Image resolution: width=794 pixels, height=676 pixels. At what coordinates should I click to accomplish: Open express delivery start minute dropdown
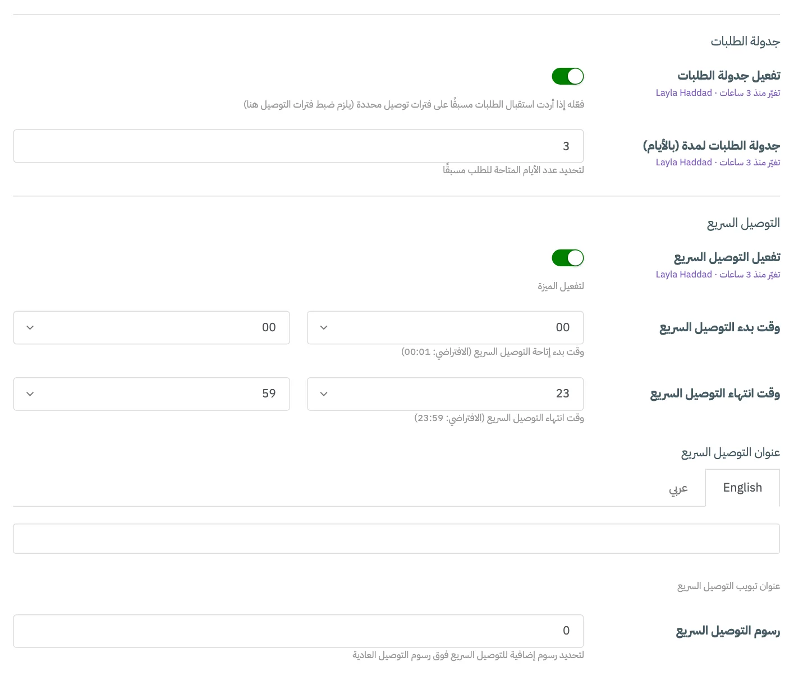point(152,327)
